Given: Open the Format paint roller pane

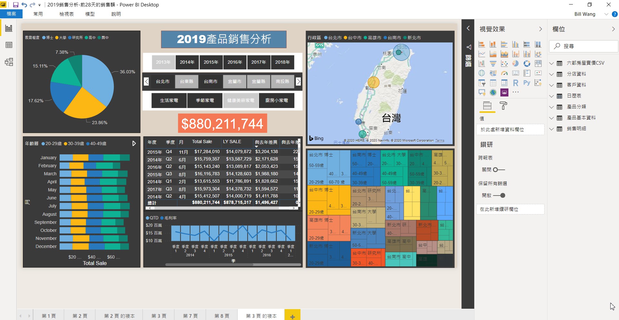Looking at the screenshot, I should pos(503,105).
